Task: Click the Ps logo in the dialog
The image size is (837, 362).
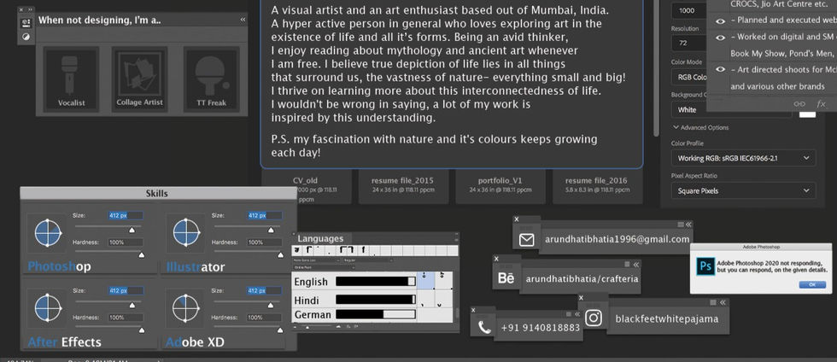Action: tap(705, 266)
